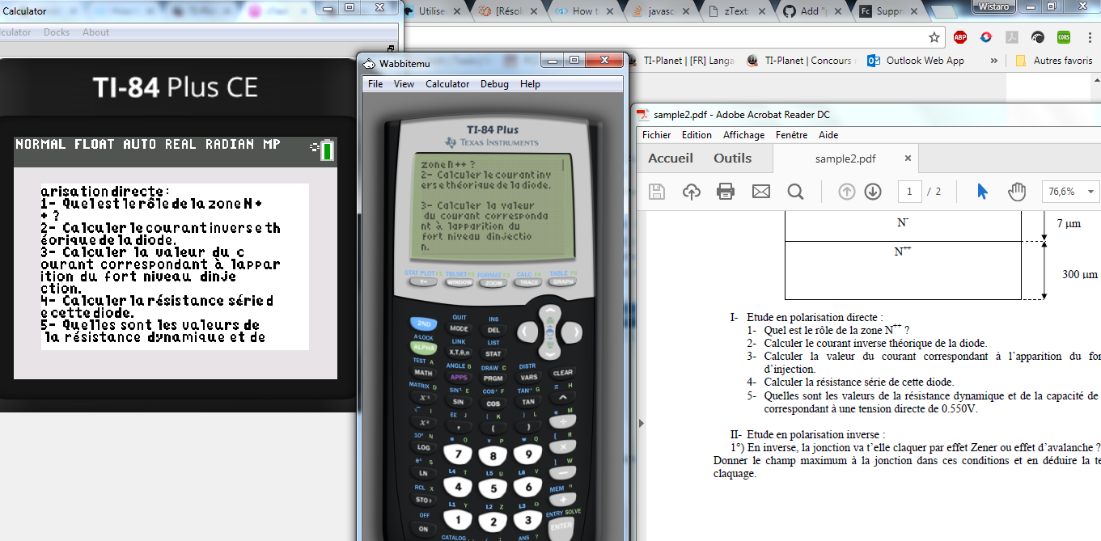Print the PDF using the printer icon

(x=726, y=192)
